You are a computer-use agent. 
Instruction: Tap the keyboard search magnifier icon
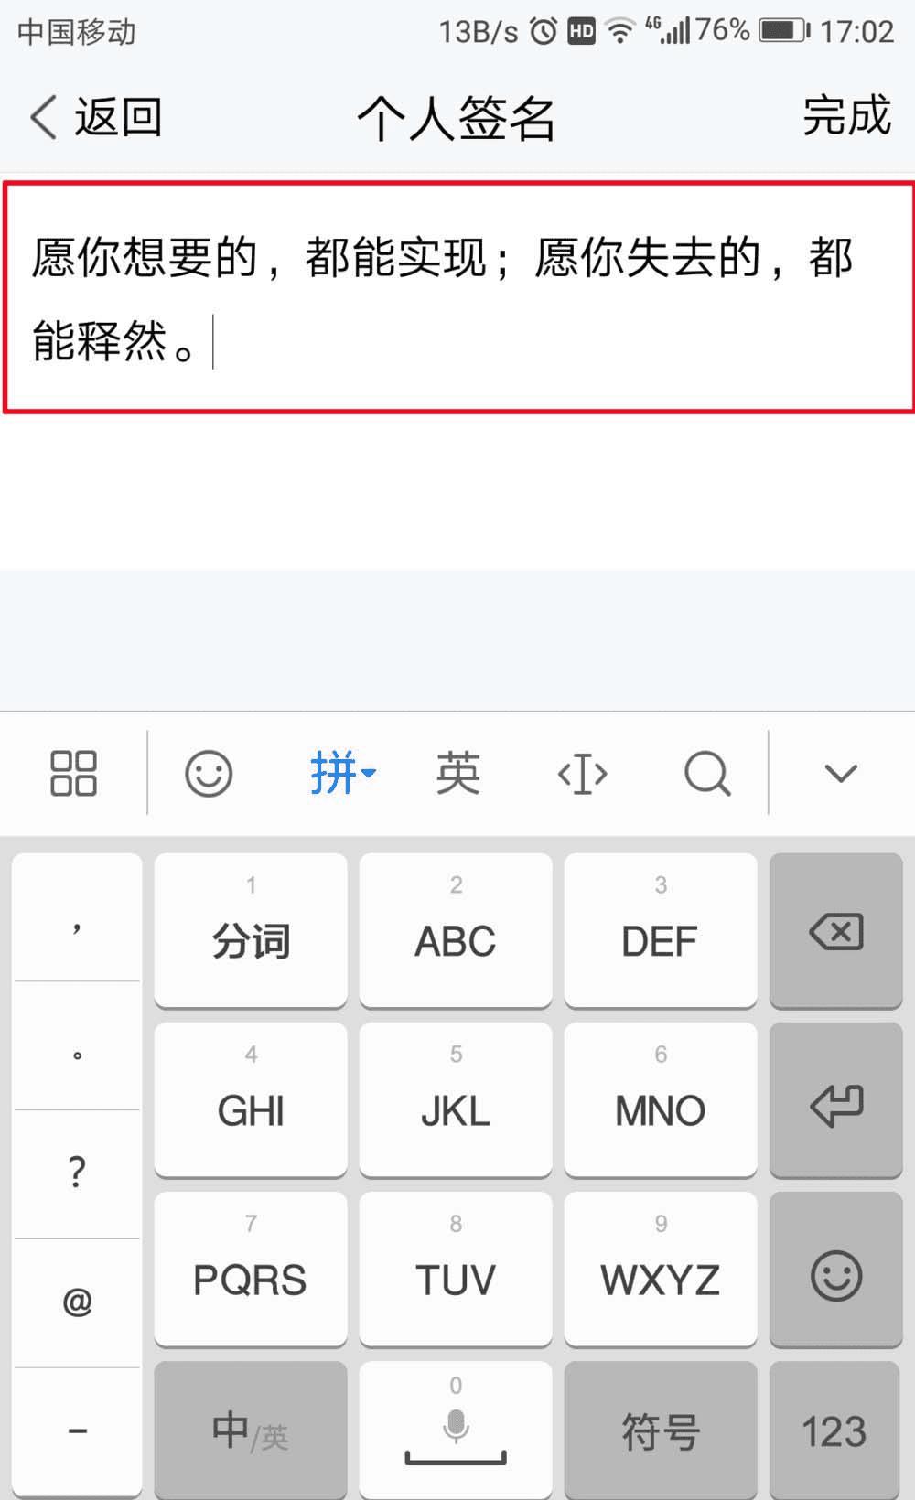(x=707, y=774)
